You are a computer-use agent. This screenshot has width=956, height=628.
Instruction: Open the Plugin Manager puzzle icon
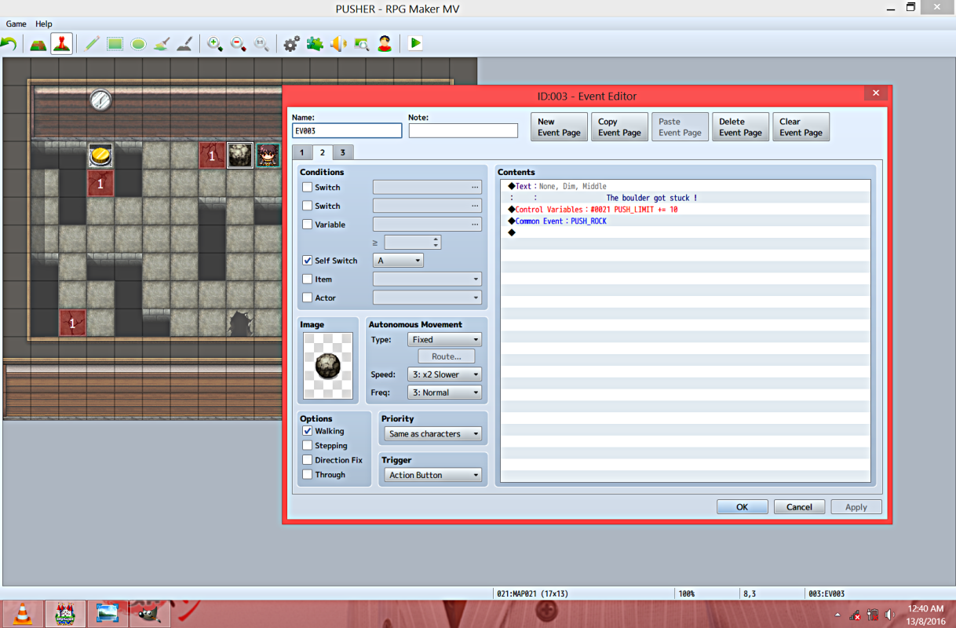(x=315, y=44)
